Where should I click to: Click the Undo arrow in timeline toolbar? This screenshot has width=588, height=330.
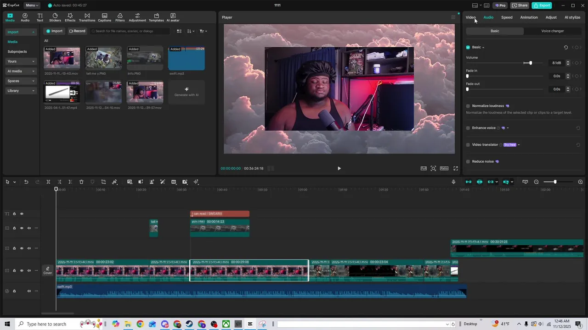pyautogui.click(x=26, y=182)
